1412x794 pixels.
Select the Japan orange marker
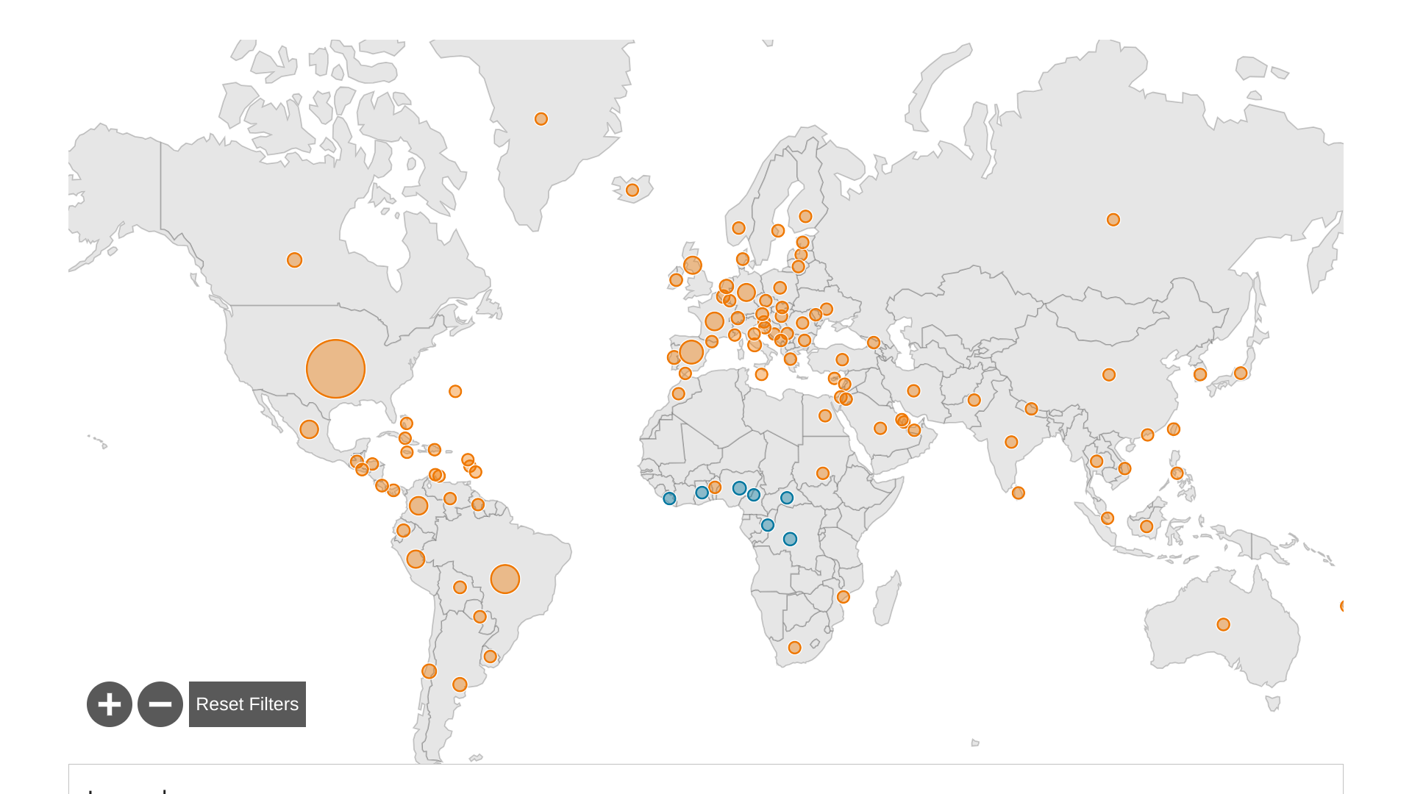tap(1241, 373)
